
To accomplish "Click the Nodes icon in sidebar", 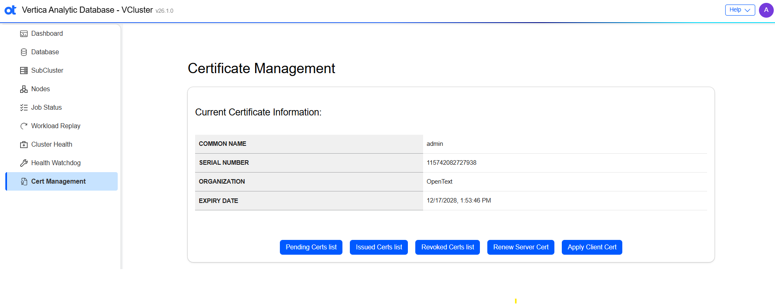I will pos(24,89).
